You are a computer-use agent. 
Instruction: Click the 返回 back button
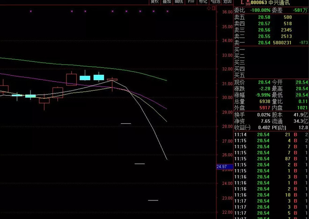227,2
